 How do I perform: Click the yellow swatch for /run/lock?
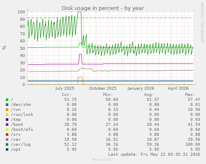pyautogui.click(x=7, y=115)
